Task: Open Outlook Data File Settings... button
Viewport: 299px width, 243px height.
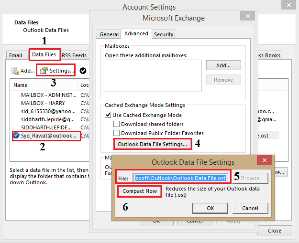Action: 153,144
